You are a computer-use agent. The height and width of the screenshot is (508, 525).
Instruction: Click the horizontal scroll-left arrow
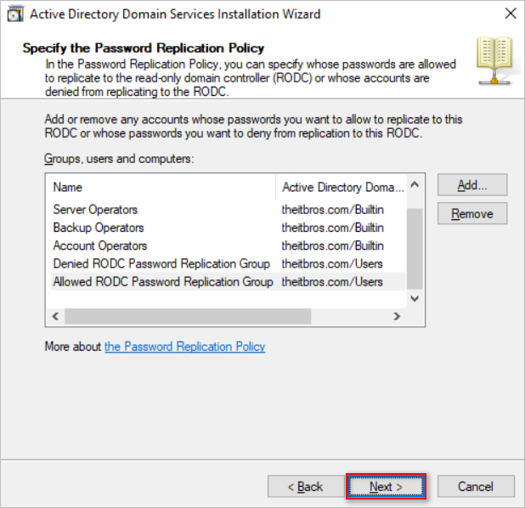[55, 317]
